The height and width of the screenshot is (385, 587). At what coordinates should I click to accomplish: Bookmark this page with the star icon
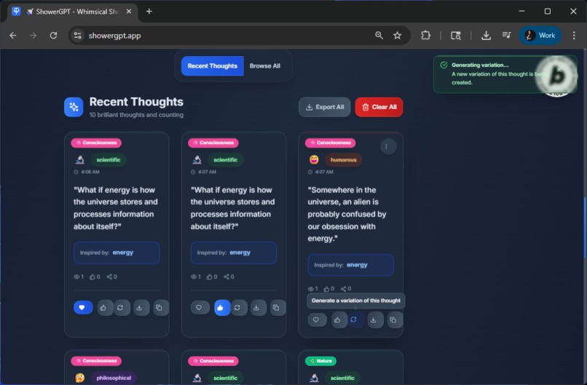397,36
